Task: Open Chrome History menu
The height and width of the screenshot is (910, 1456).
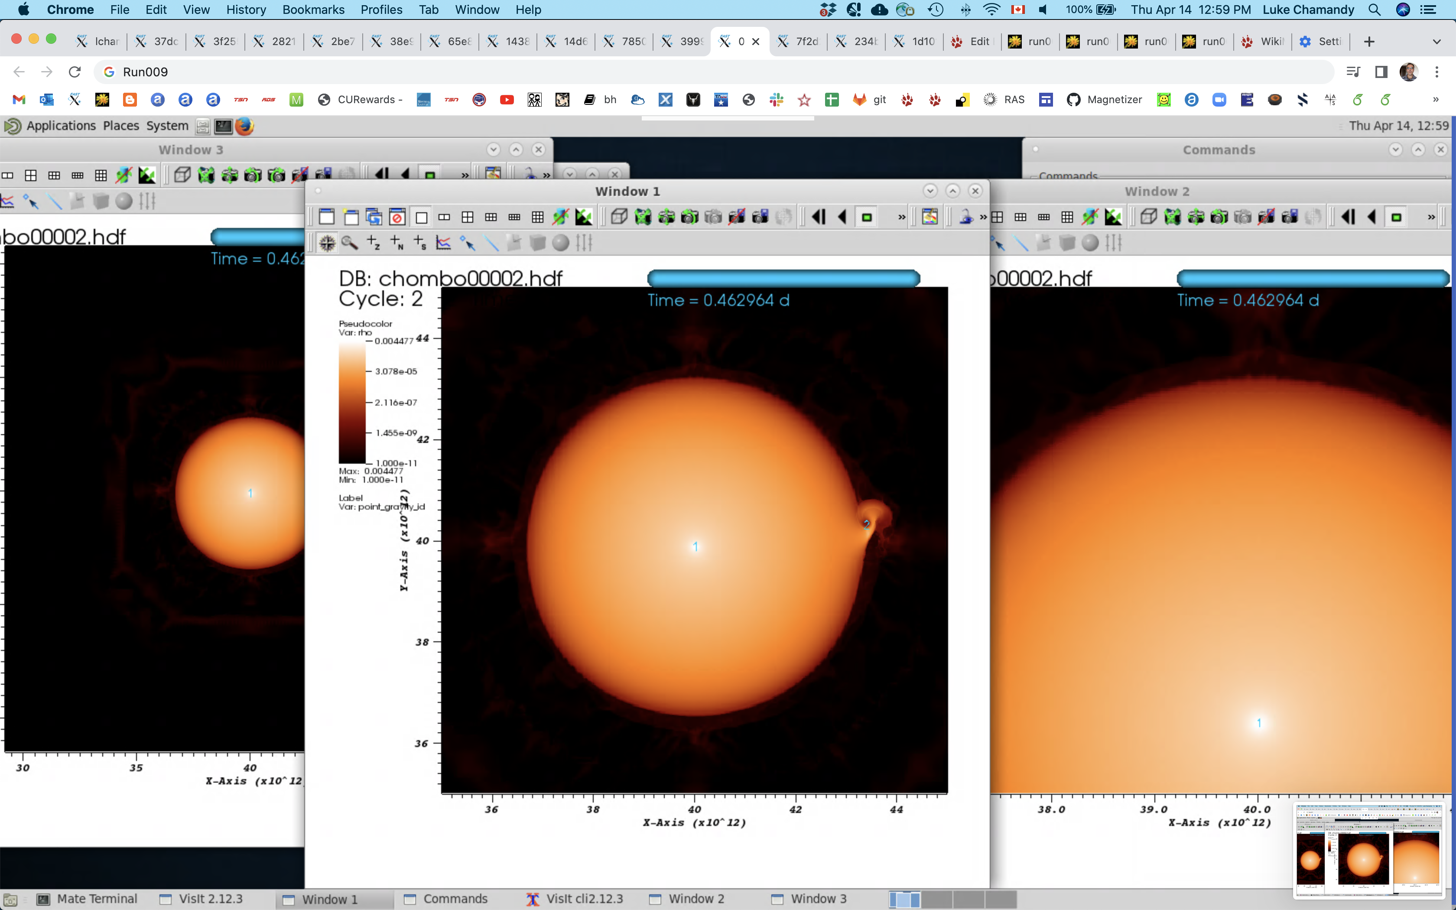Action: [245, 10]
